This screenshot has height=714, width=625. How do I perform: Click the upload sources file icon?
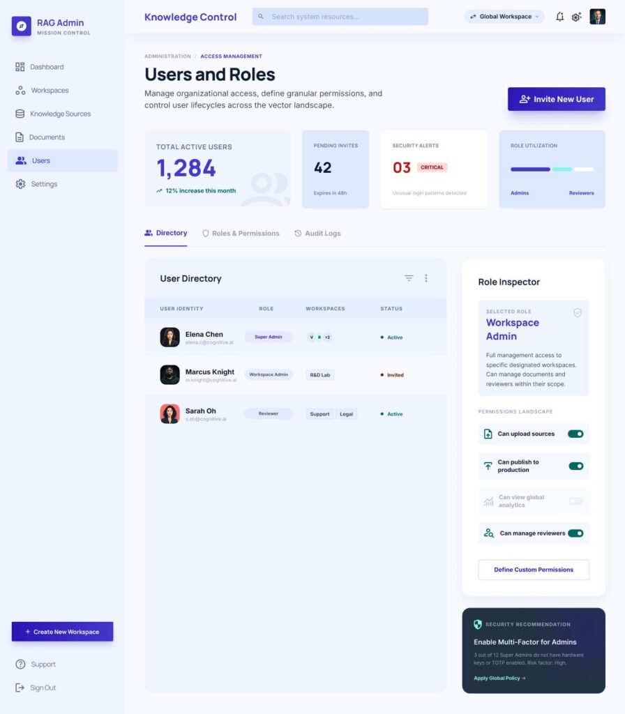[x=488, y=434]
